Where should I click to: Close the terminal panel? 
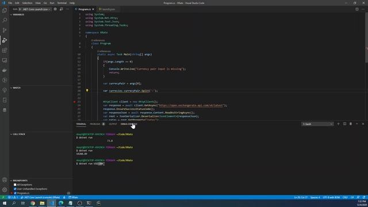363,124
